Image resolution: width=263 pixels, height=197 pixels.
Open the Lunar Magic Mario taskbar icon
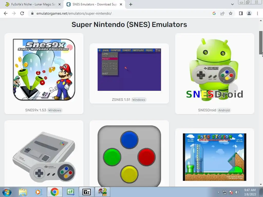pyautogui.click(x=102, y=192)
